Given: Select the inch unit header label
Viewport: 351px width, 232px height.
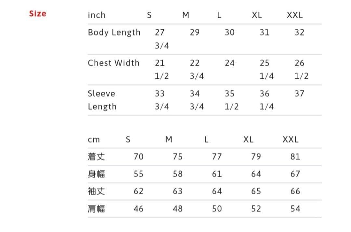Looking at the screenshot, I should [x=97, y=15].
